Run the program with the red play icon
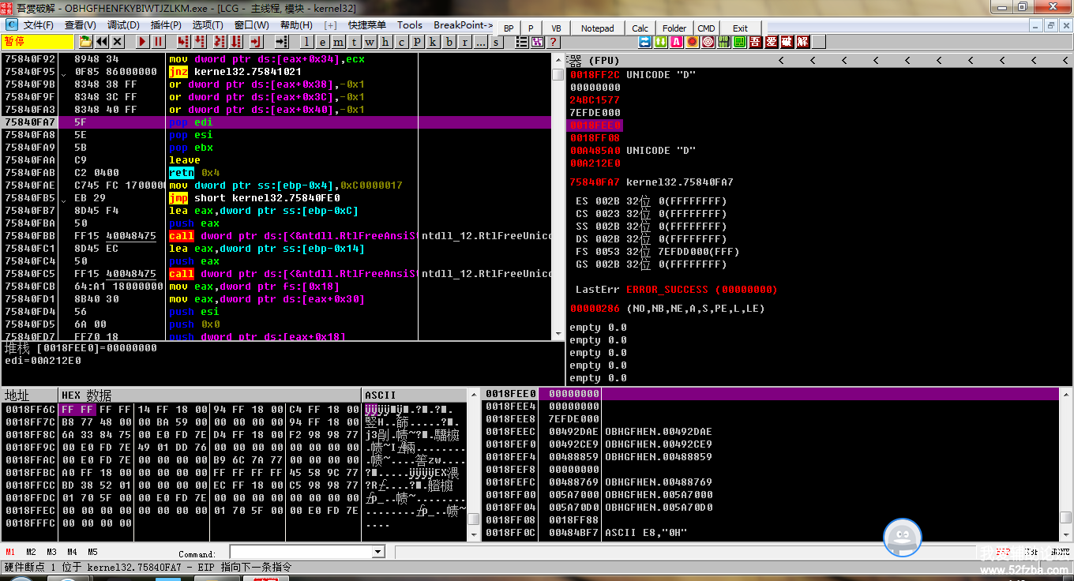 click(x=142, y=41)
